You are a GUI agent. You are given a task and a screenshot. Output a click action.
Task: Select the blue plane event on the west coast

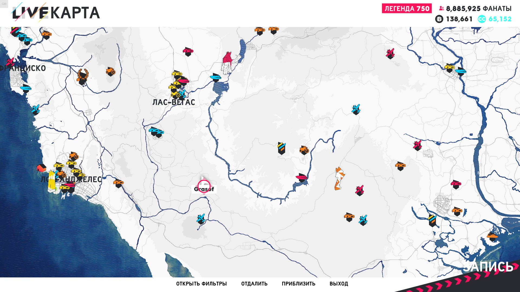click(35, 110)
